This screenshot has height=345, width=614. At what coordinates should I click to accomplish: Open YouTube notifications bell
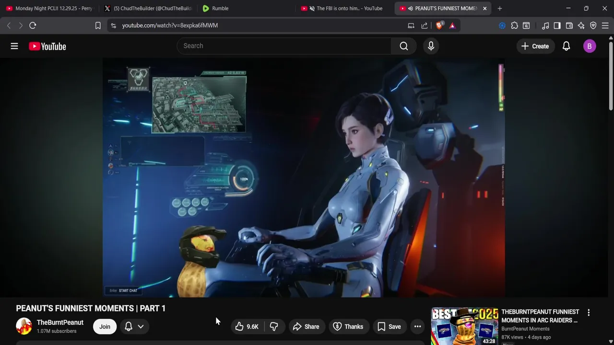point(567,46)
